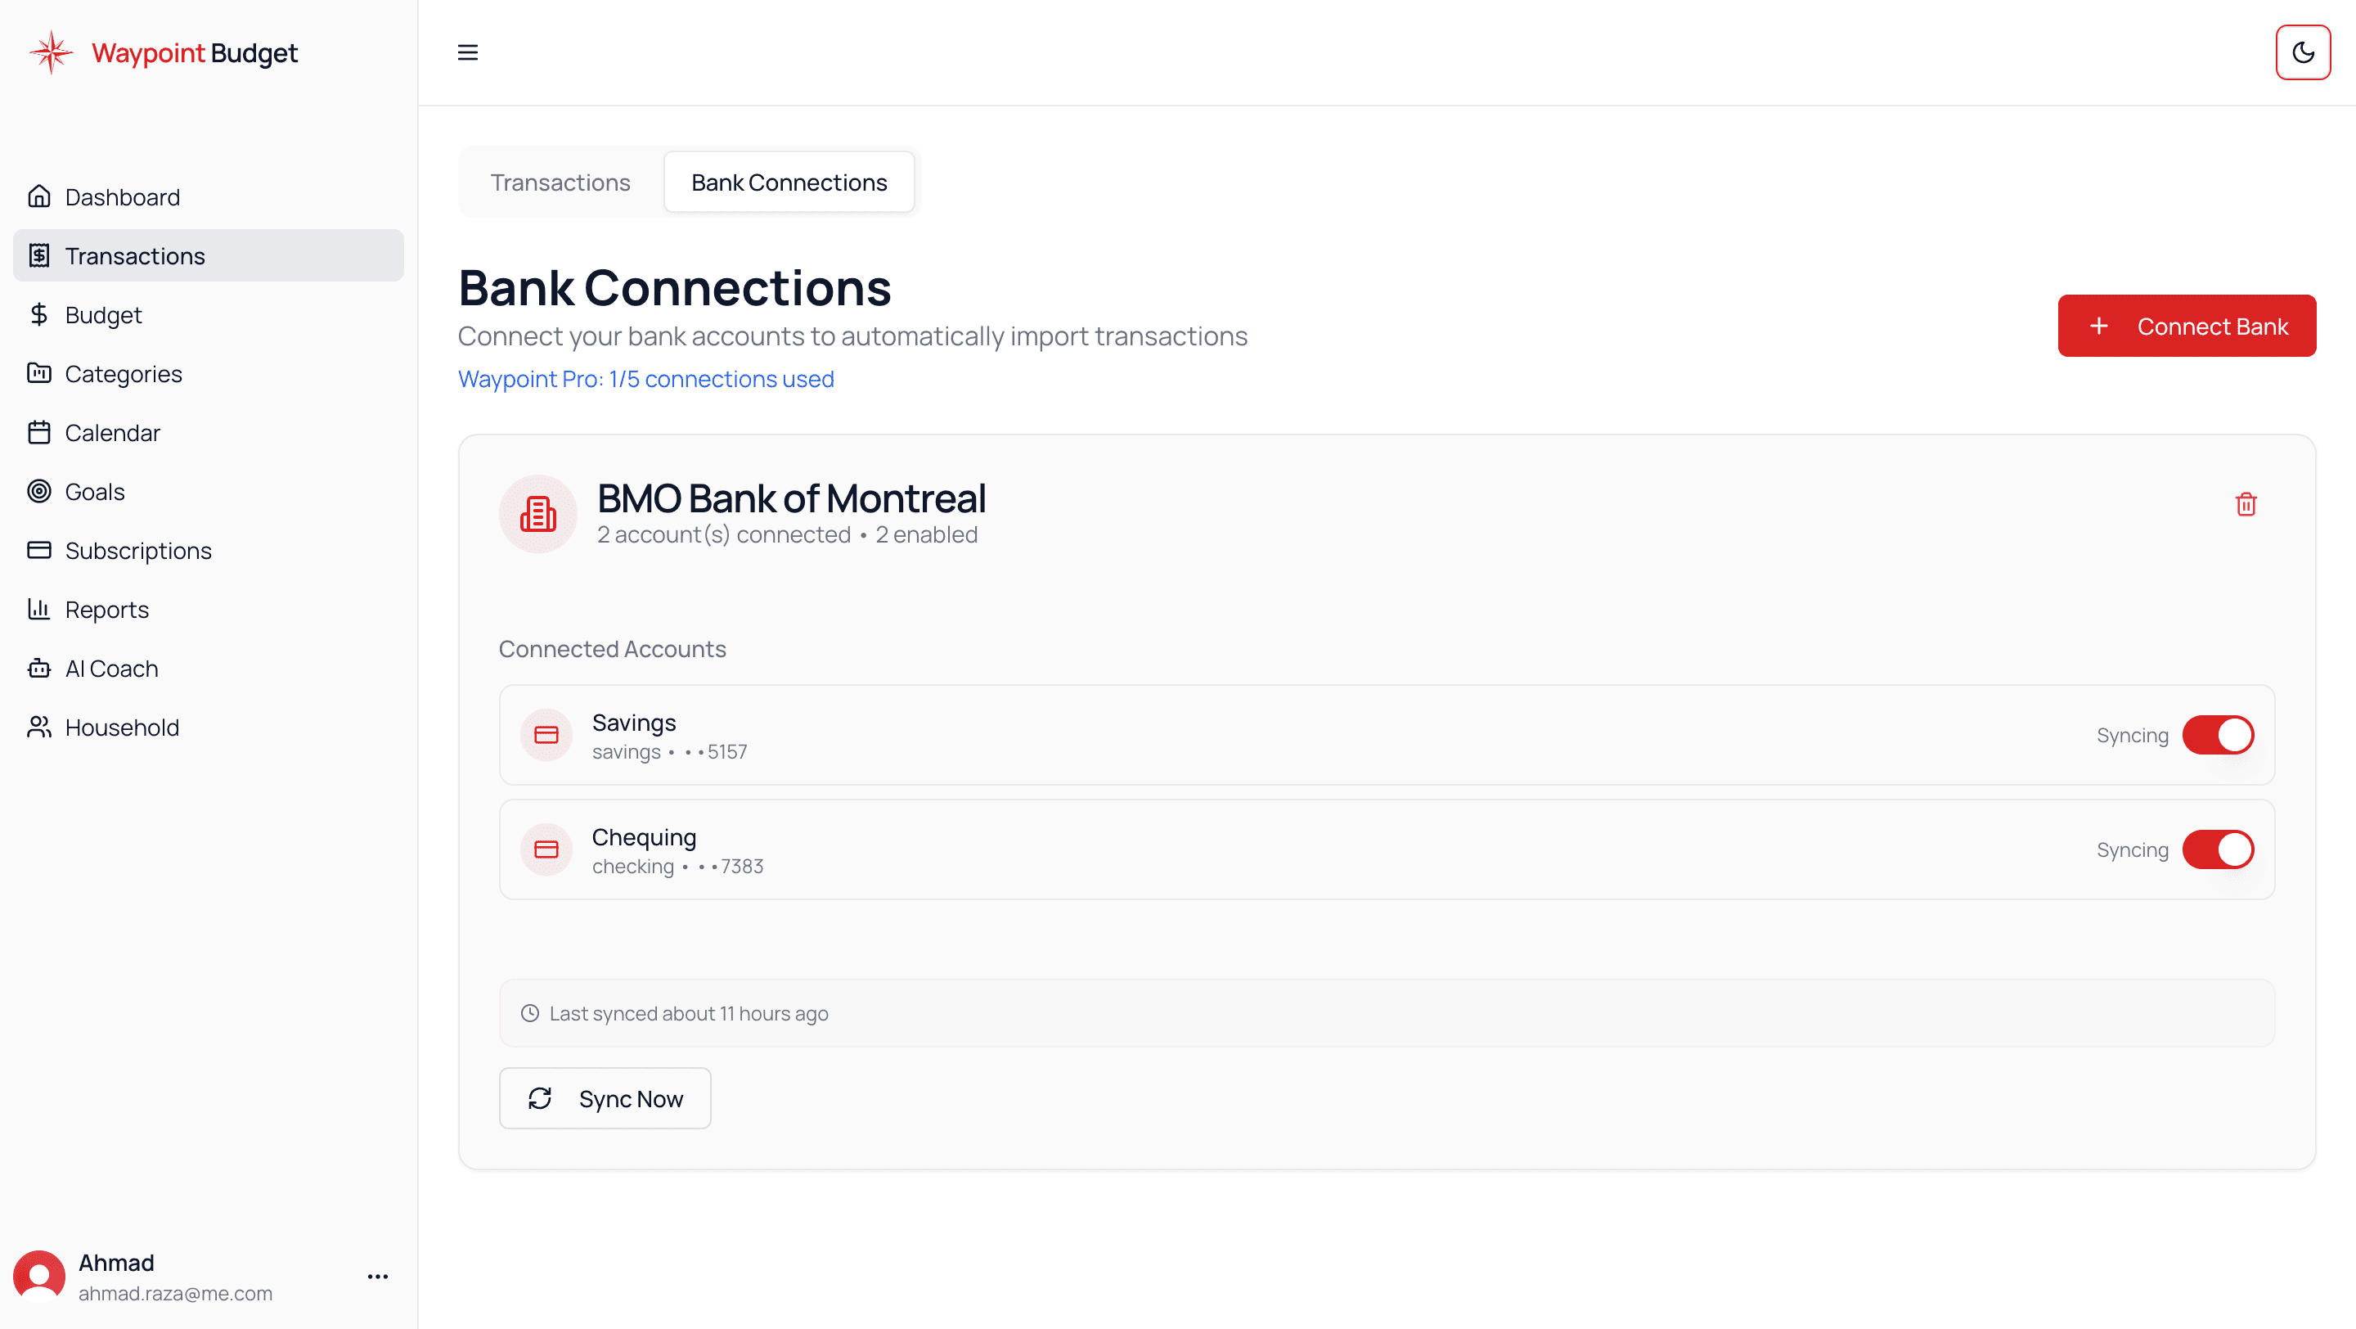Click the Waypoint Budget compass logo
2356x1329 pixels.
click(52, 52)
